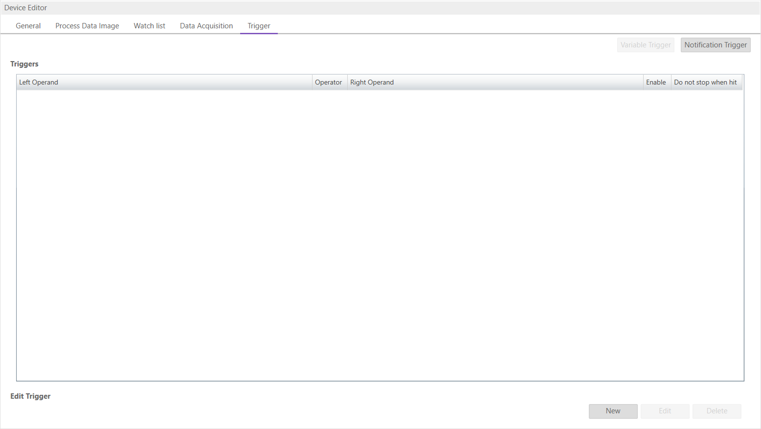Click the Do not stop when hit header

pyautogui.click(x=706, y=82)
